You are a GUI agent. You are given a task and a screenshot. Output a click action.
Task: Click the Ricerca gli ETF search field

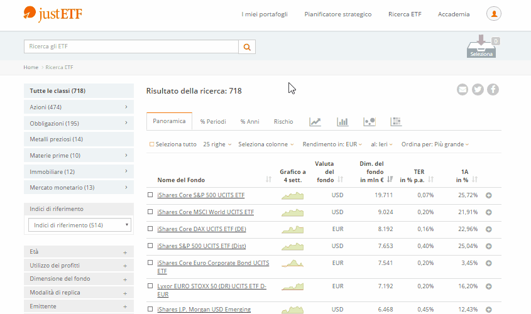click(x=131, y=46)
